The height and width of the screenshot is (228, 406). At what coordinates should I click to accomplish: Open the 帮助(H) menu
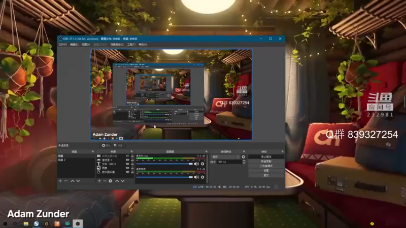click(x=143, y=45)
